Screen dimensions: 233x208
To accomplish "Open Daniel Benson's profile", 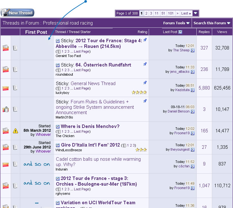I will click(178, 111).
